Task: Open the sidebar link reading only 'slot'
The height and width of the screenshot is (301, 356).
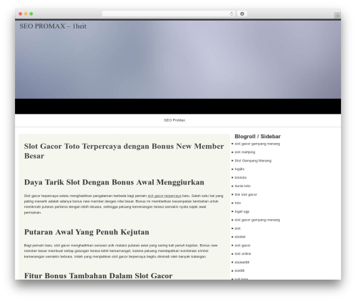Action: [237, 228]
